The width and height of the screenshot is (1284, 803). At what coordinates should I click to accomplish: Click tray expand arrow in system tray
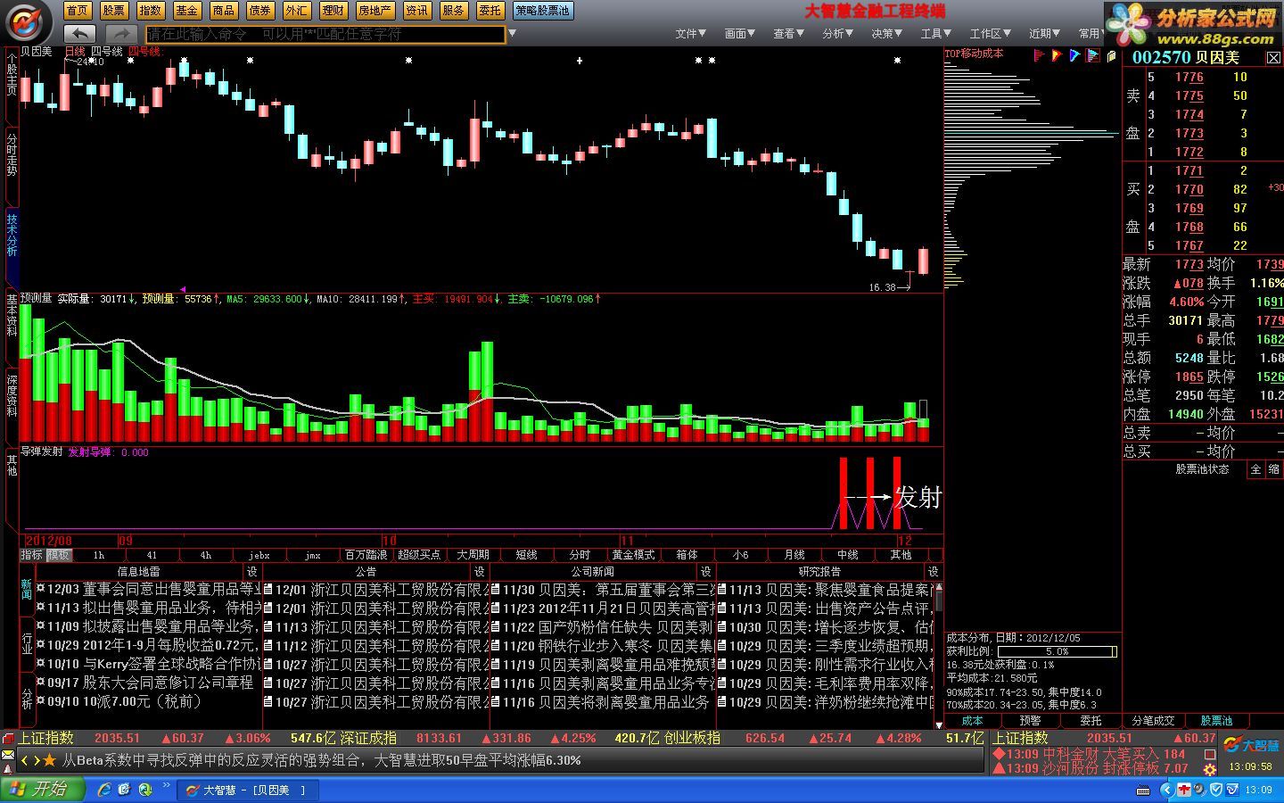[1166, 790]
